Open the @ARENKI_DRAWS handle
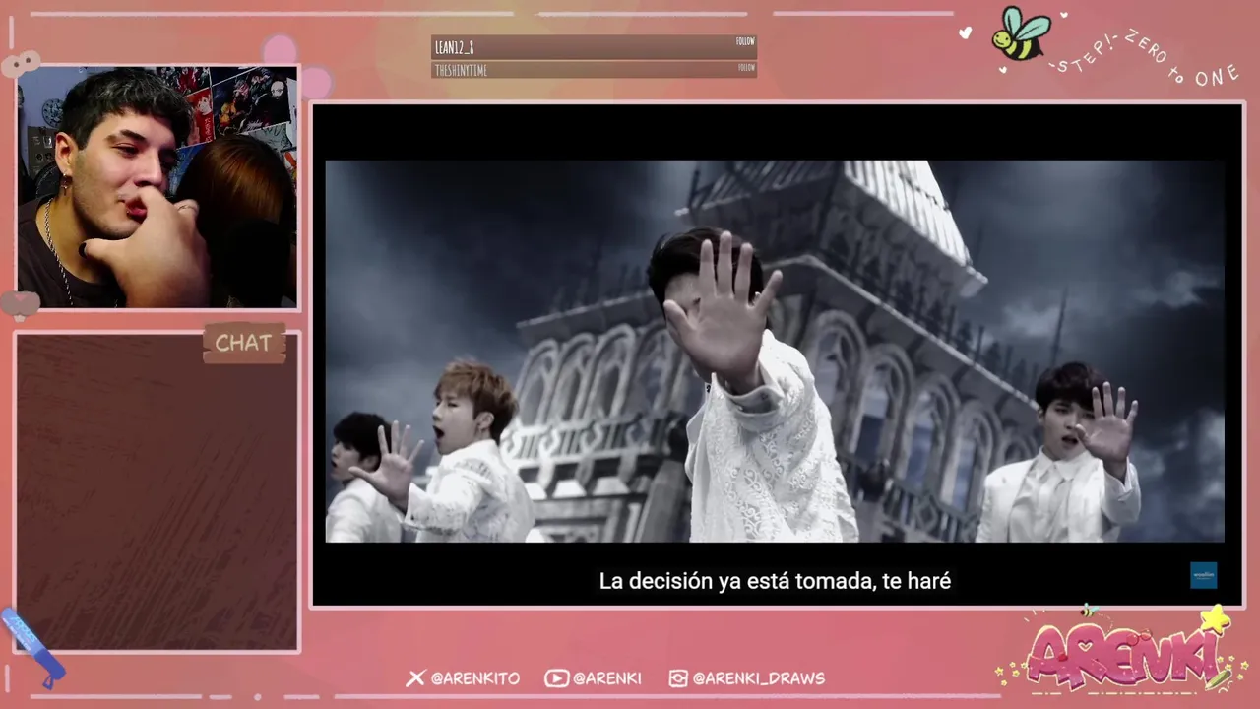This screenshot has width=1260, height=709. [x=758, y=678]
